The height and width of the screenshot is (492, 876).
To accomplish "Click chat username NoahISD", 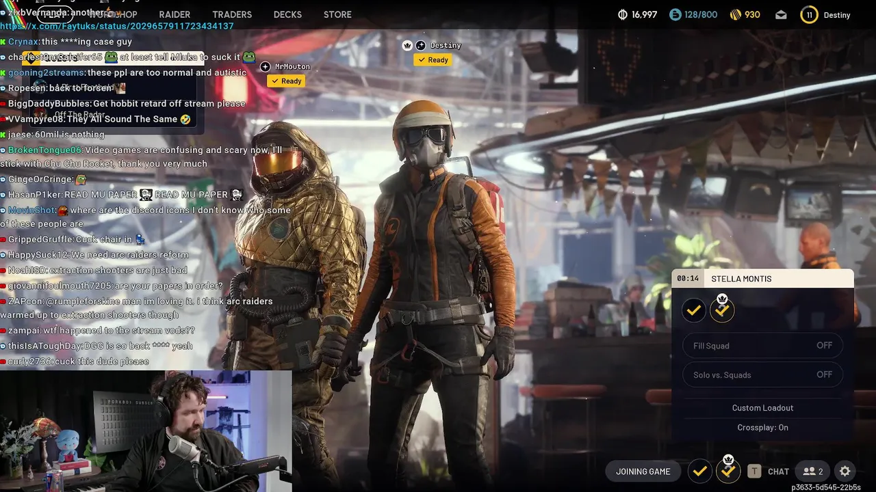I will pyautogui.click(x=27, y=271).
